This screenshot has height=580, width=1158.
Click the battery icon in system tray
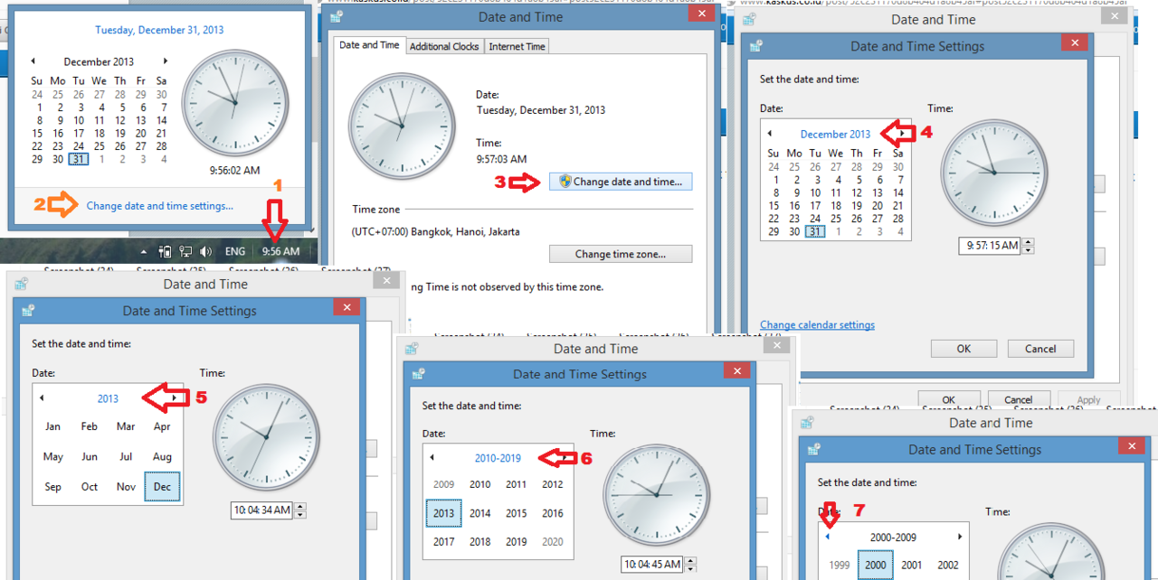pos(166,252)
